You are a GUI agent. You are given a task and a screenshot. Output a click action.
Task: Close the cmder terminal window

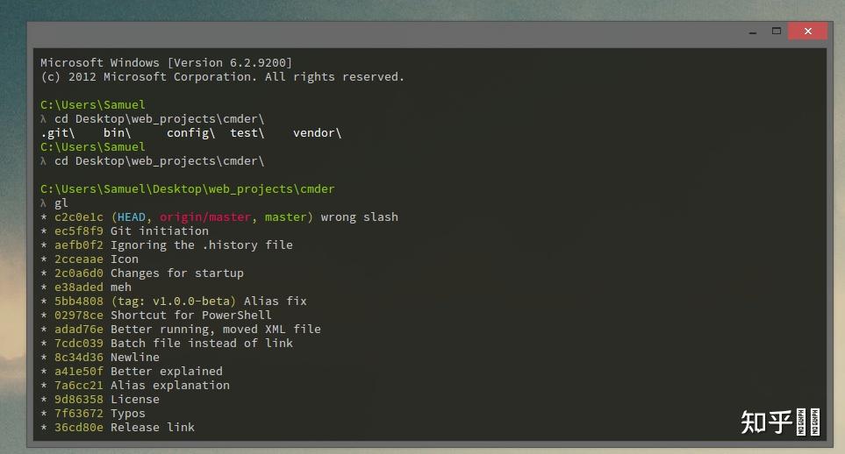coord(807,32)
